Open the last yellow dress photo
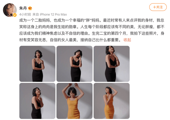The width and height of the screenshot is (170, 120). 112,101
